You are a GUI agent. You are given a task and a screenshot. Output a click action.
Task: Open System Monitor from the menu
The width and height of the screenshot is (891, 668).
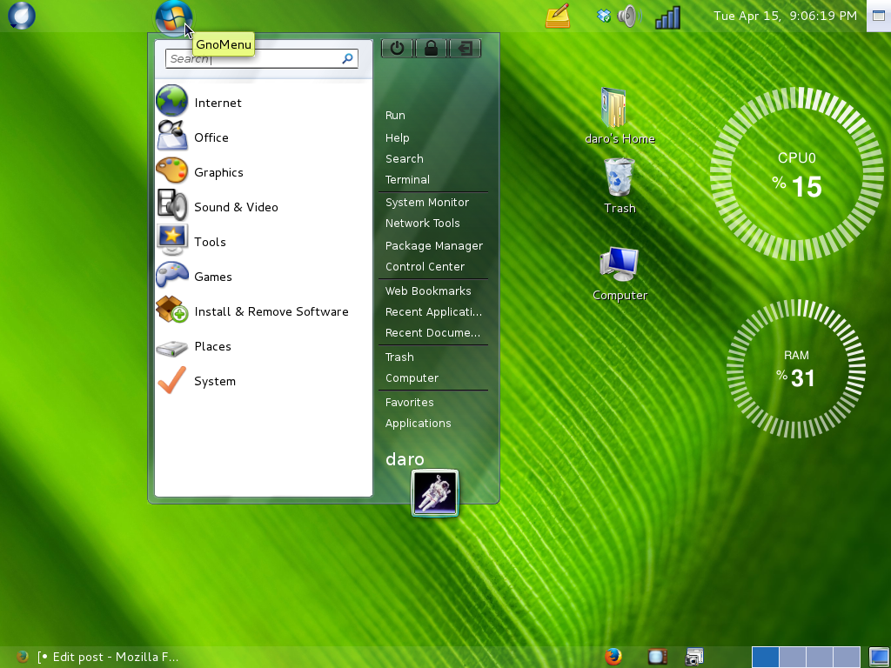tap(427, 203)
